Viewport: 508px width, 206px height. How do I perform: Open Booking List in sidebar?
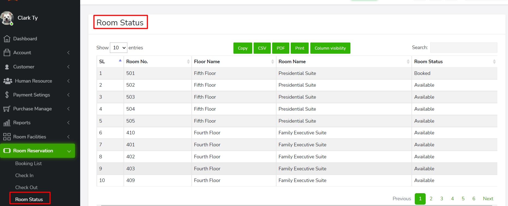coord(28,163)
